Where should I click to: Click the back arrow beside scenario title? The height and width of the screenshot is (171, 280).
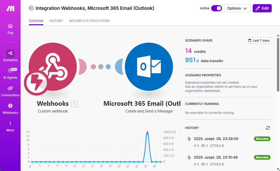(31, 8)
